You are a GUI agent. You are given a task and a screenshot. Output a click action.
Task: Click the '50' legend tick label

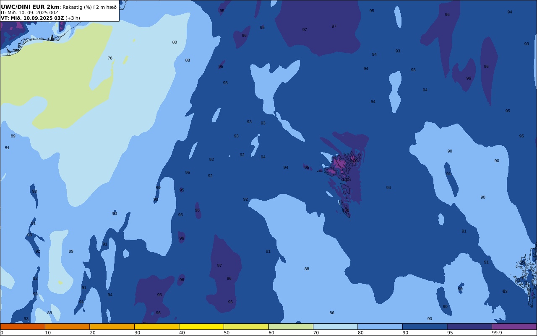point(227,333)
